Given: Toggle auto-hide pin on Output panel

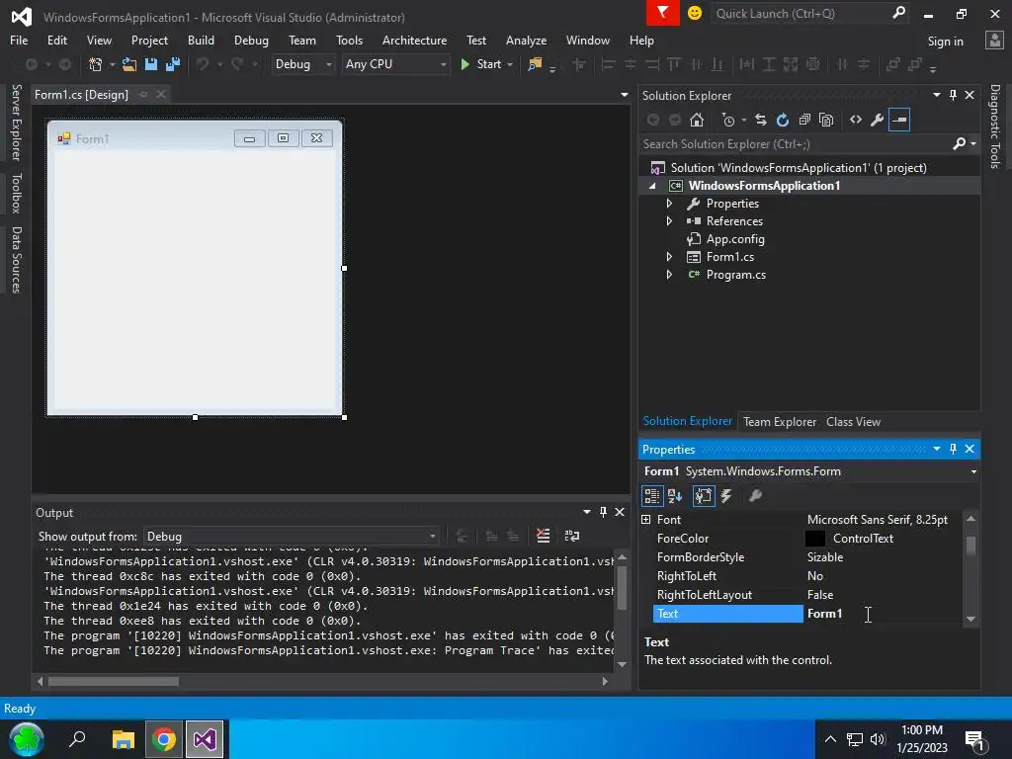Looking at the screenshot, I should point(604,512).
